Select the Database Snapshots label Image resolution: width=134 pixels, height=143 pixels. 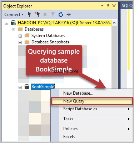point(50,42)
